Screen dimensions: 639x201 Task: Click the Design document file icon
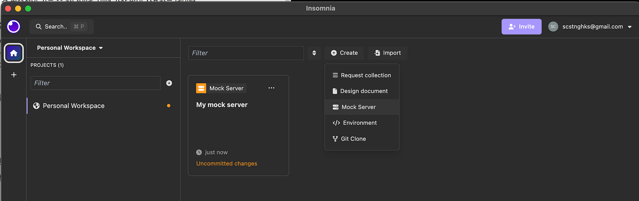(335, 91)
